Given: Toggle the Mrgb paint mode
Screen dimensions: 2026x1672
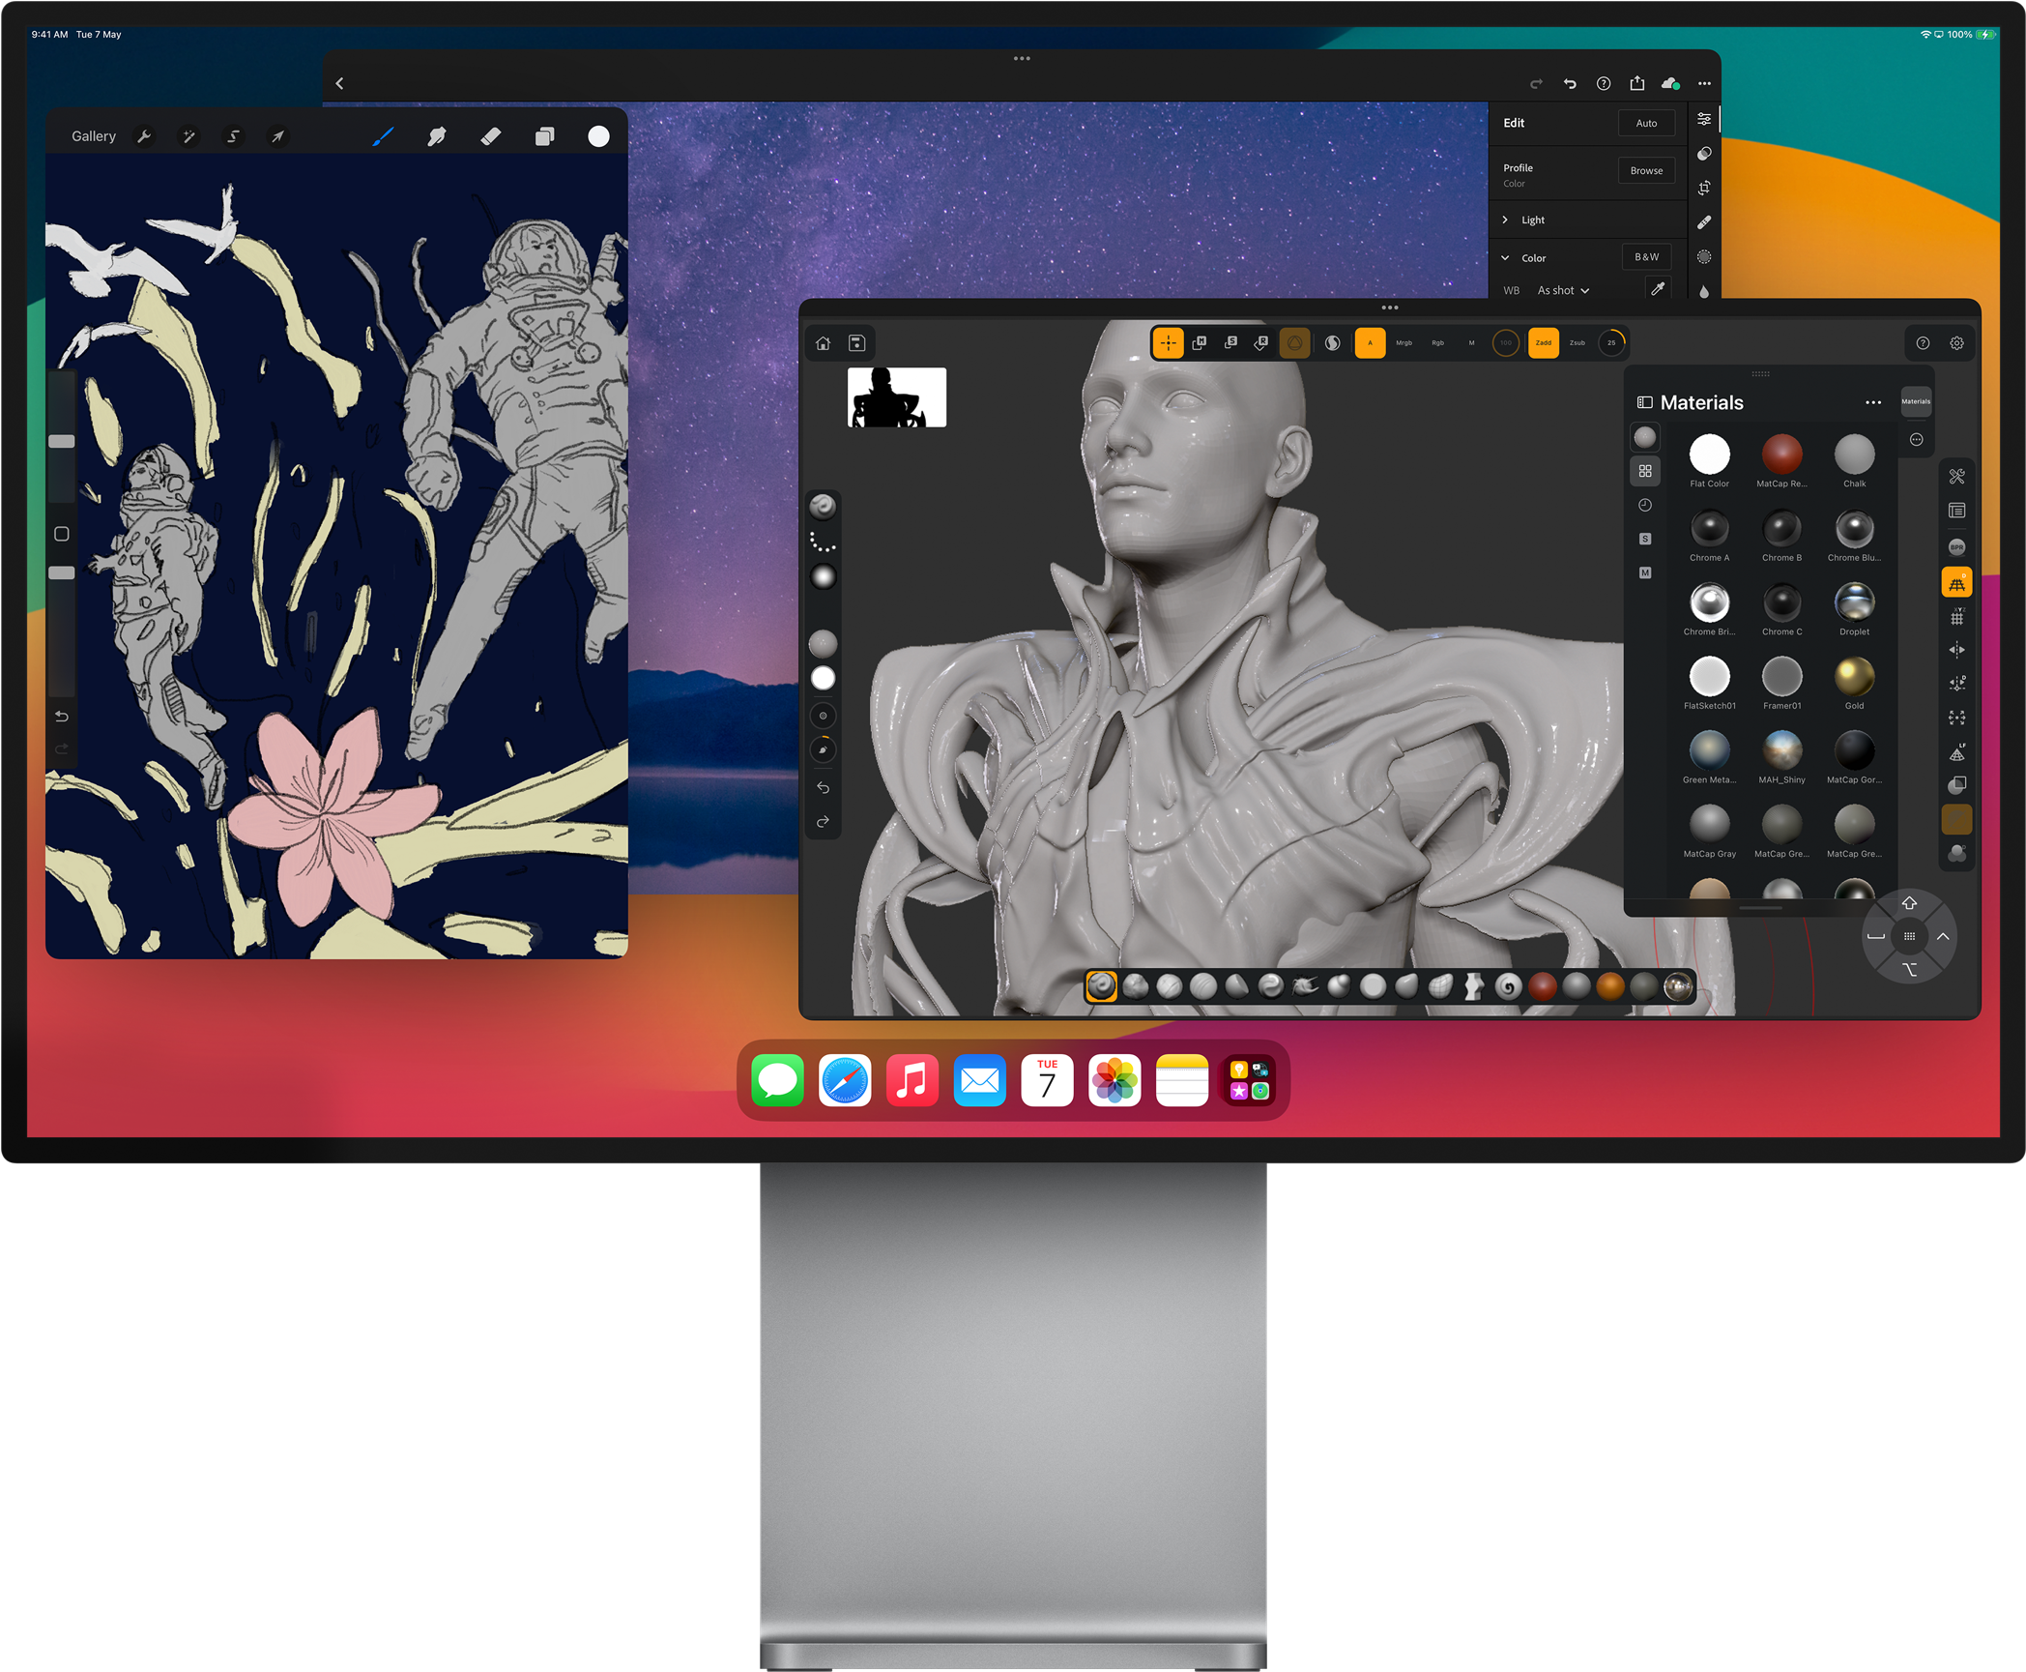Looking at the screenshot, I should tap(1404, 343).
